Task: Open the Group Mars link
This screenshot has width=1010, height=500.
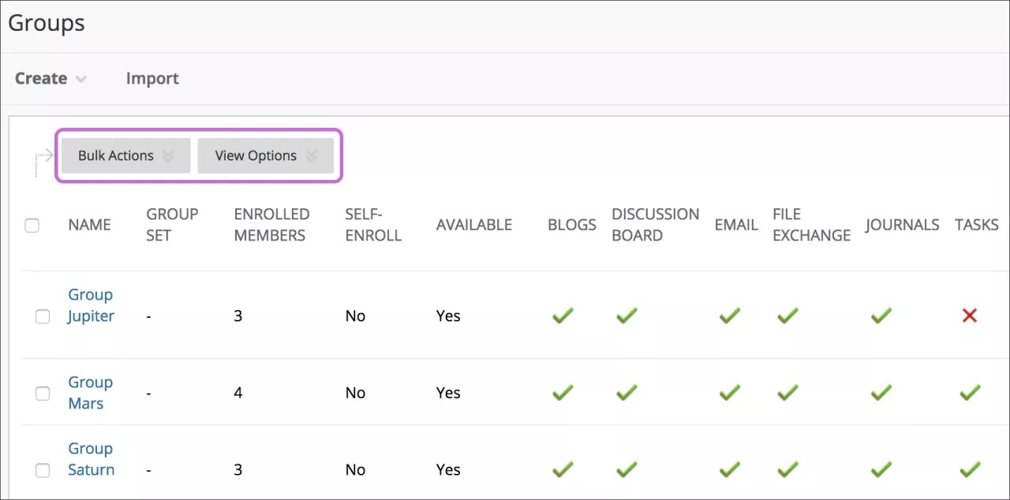Action: click(x=90, y=393)
